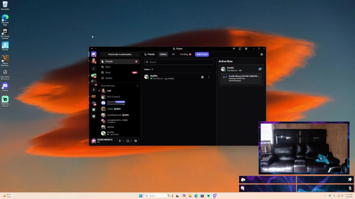Open the Help question mark icon
Viewport: 355px width, 199px height.
[x=246, y=49]
